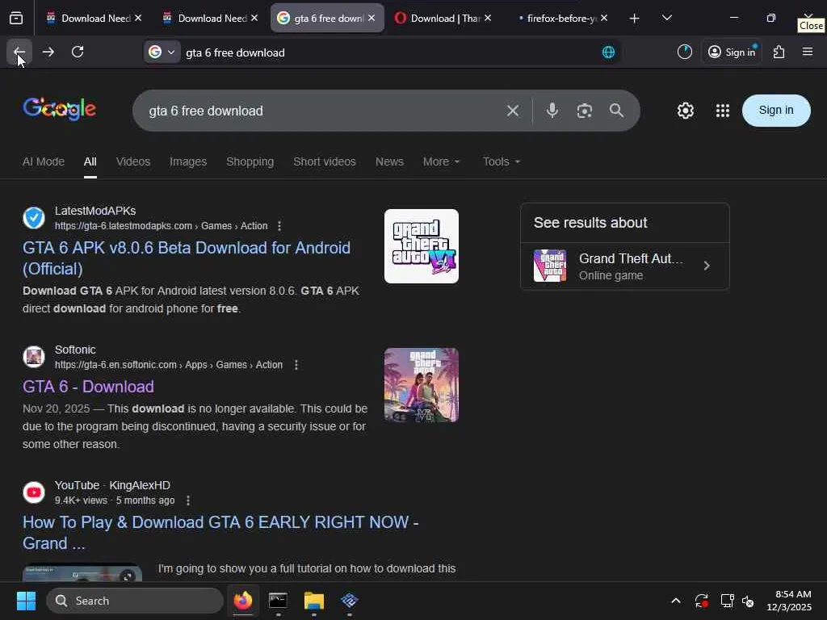Open a new tab with plus button
Image resolution: width=827 pixels, height=620 pixels.
point(635,19)
